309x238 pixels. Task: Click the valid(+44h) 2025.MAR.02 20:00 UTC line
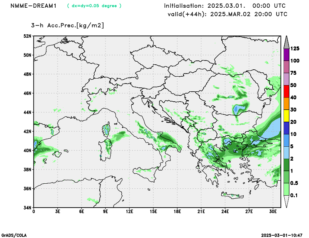point(228,14)
